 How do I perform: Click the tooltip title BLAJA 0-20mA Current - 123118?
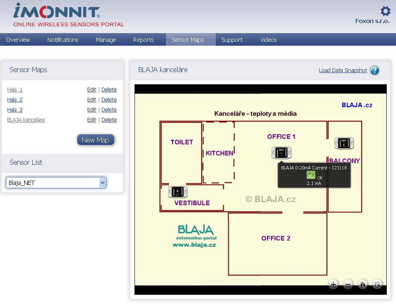pyautogui.click(x=314, y=168)
